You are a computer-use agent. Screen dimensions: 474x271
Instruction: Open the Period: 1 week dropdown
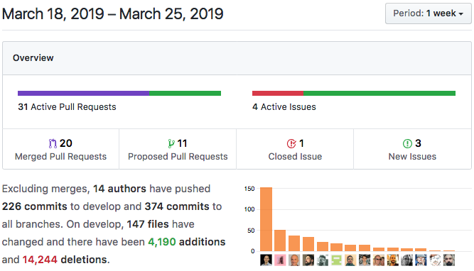point(428,13)
